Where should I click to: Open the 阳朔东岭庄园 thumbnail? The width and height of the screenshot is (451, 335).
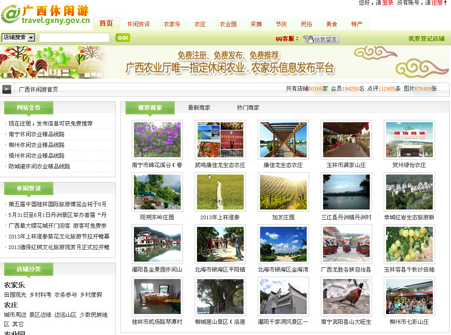(157, 192)
